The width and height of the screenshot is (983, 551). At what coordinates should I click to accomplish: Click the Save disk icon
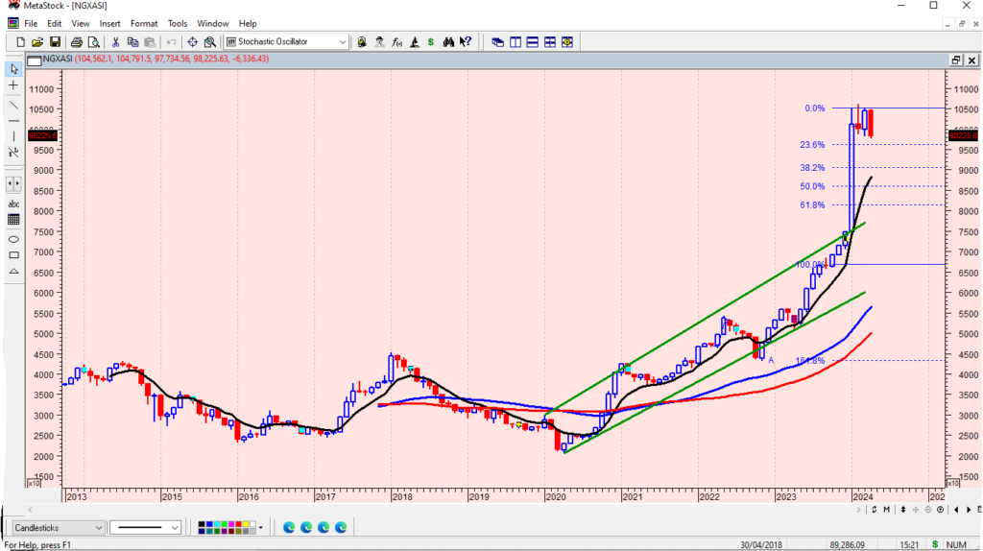(55, 42)
